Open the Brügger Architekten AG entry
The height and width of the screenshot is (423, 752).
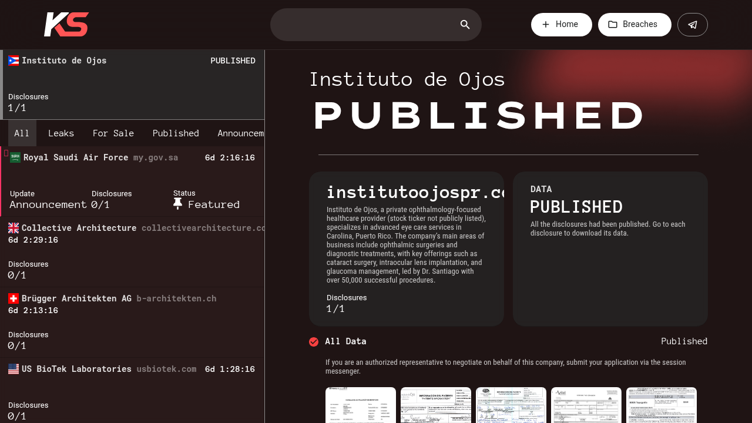pyautogui.click(x=132, y=323)
